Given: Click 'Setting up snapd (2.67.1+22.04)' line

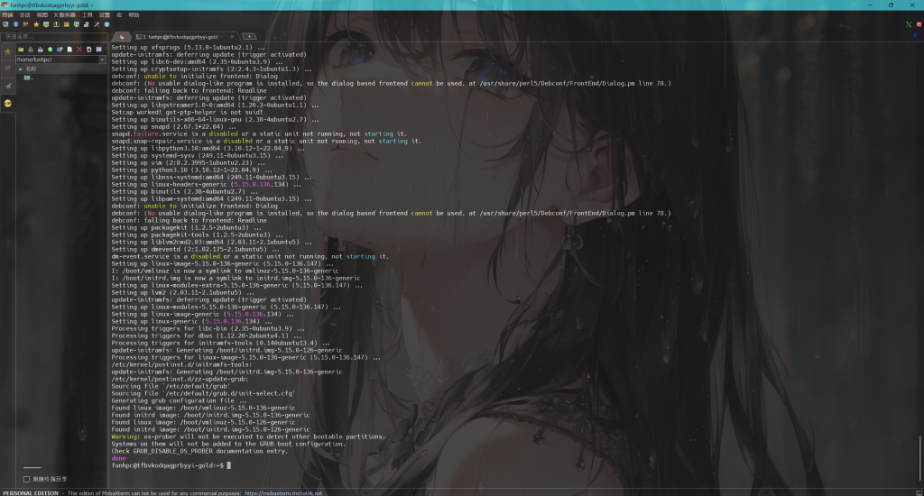Looking at the screenshot, I should point(173,126).
